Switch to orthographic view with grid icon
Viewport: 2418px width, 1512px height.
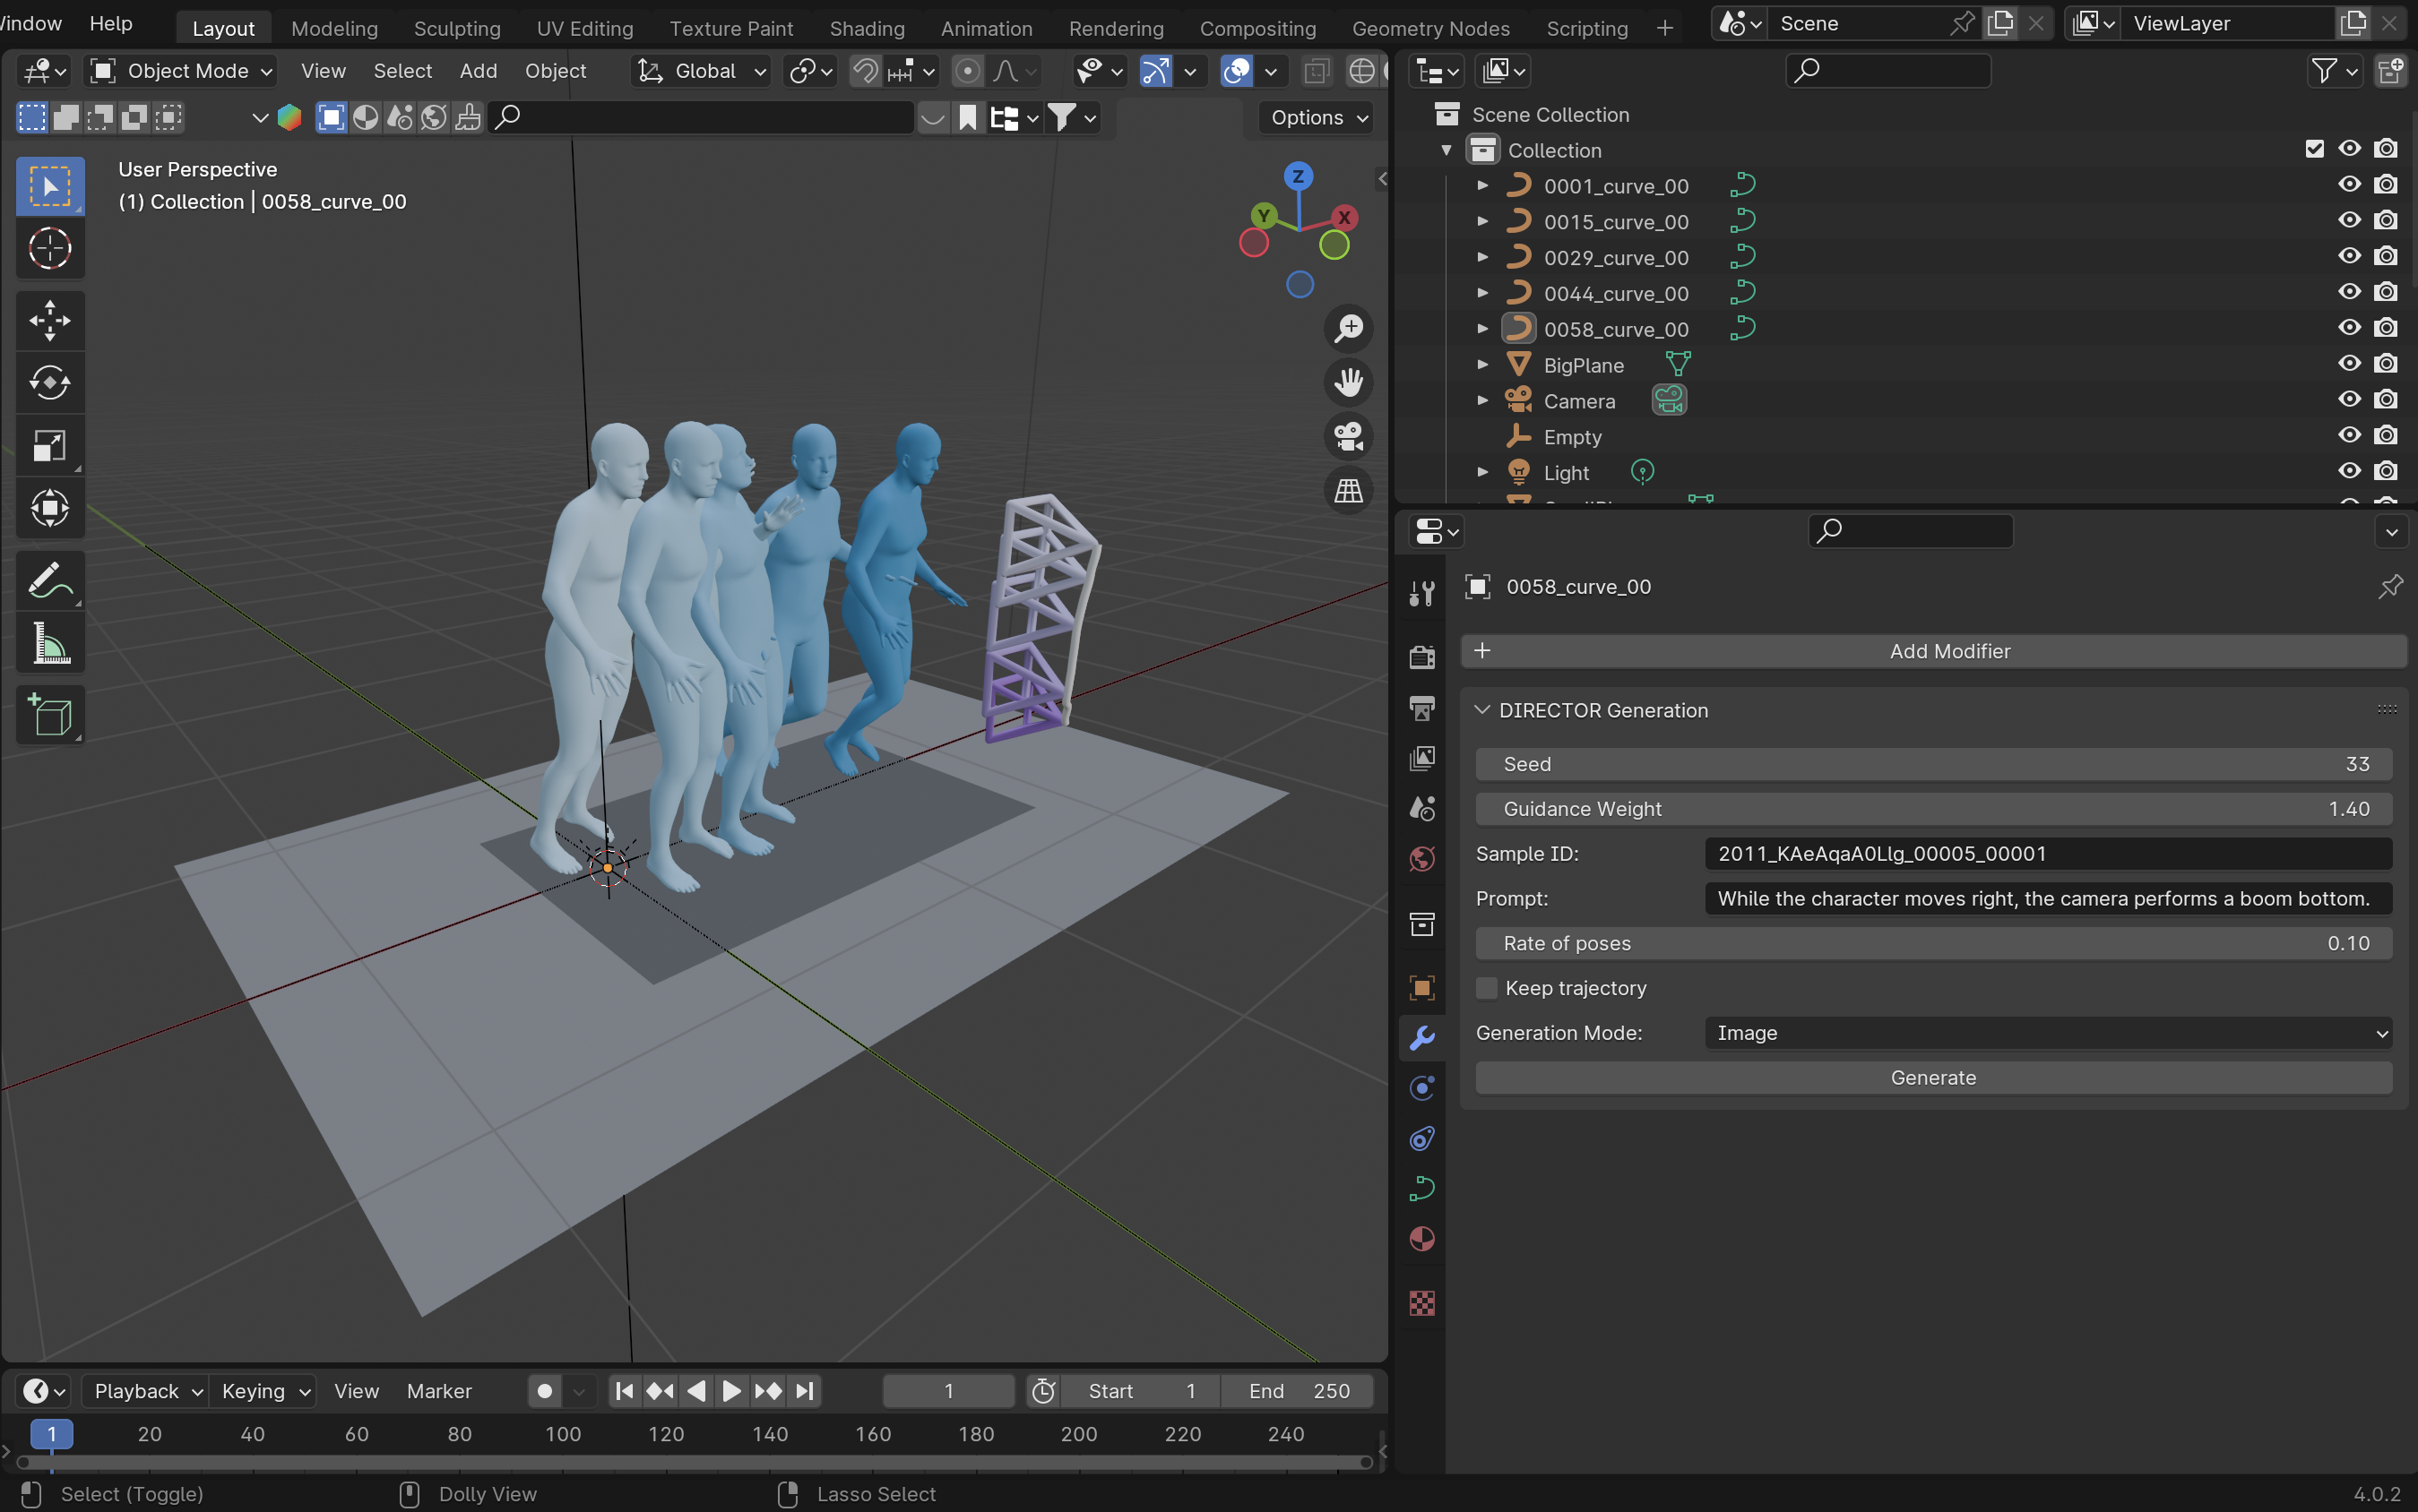click(1349, 490)
